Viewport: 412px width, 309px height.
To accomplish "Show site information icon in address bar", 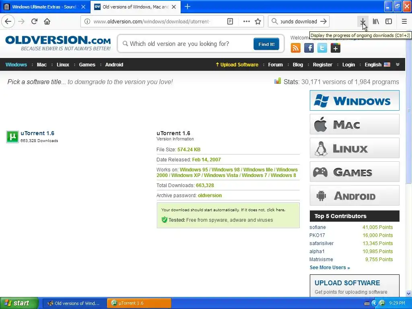I will click(x=87, y=22).
